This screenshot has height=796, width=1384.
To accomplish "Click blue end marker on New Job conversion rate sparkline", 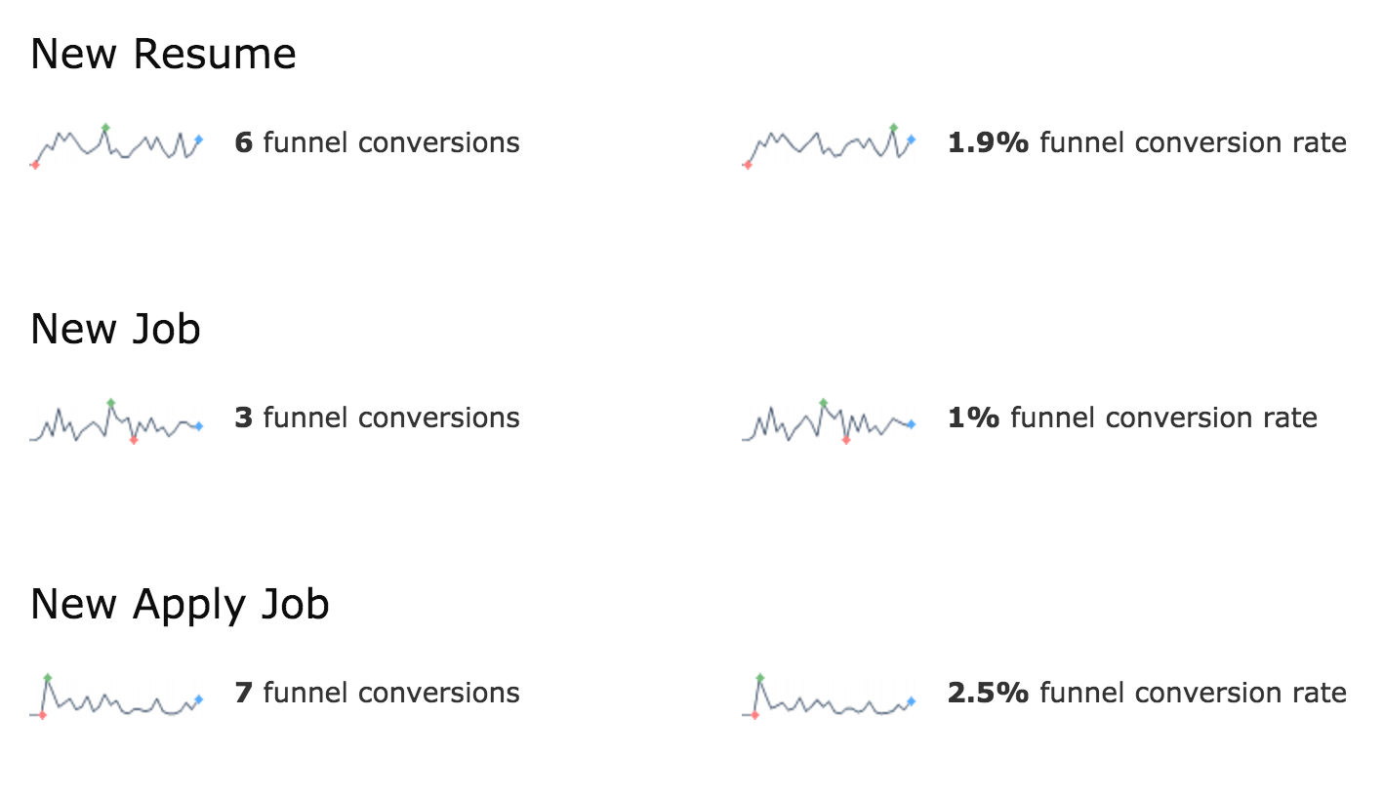I will (912, 424).
